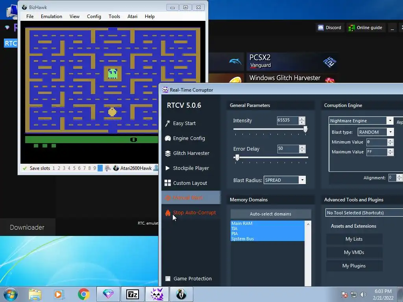Switch to BizHawk eagle icon on taskbar
The height and width of the screenshot is (302, 403).
point(181,294)
